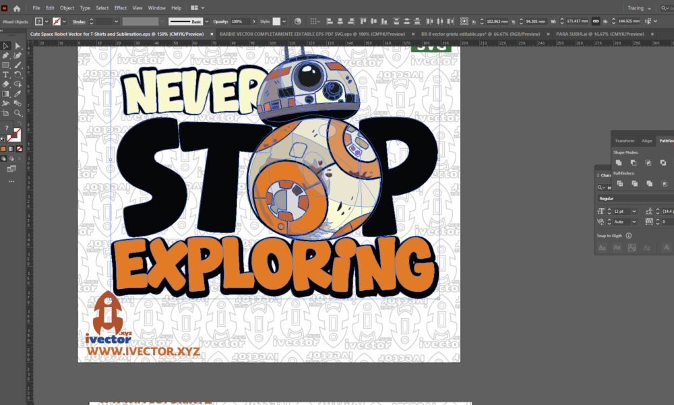Choose the Gradient tool
674x405 pixels.
tap(5, 94)
